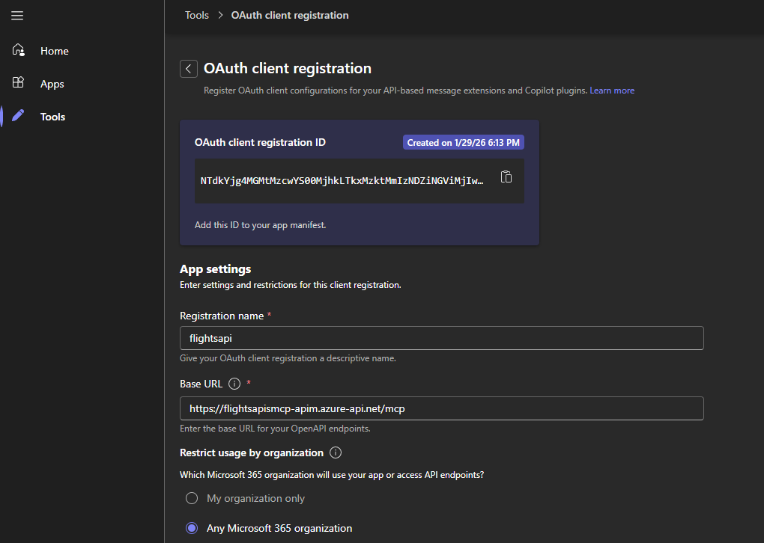The image size is (764, 543).
Task: Click the OAuth client registration breadcrumb entry
Action: [x=290, y=14]
